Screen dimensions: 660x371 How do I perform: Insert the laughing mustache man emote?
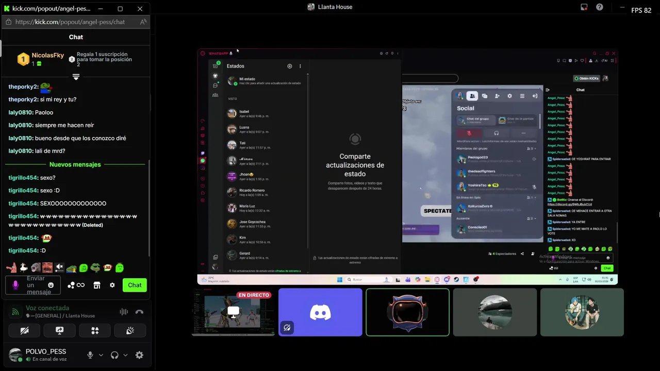(47, 267)
